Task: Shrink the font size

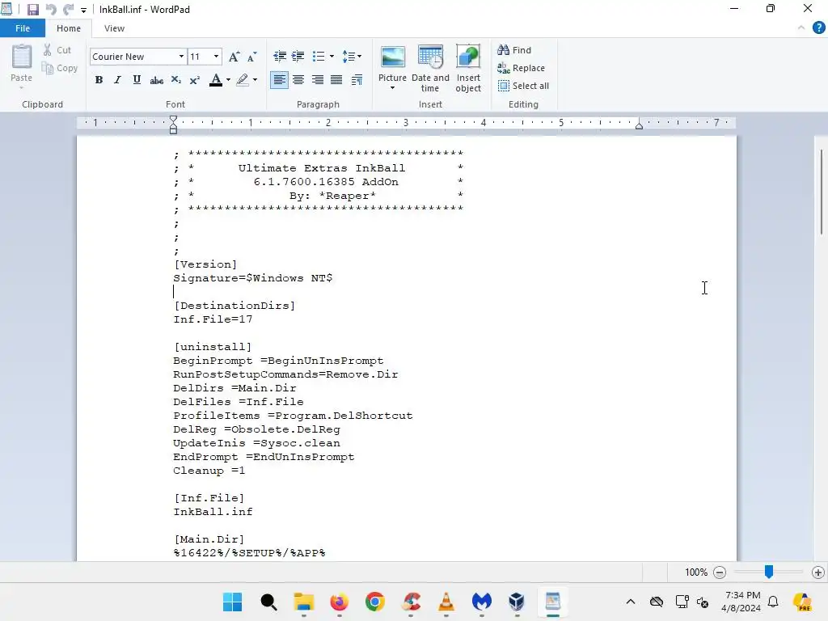Action: coord(252,57)
